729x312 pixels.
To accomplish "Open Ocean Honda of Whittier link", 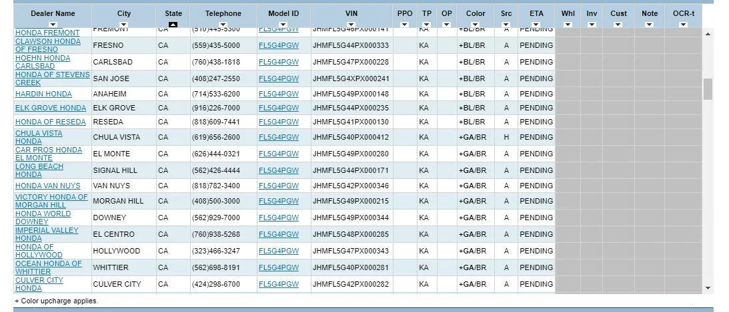I will coord(48,268).
